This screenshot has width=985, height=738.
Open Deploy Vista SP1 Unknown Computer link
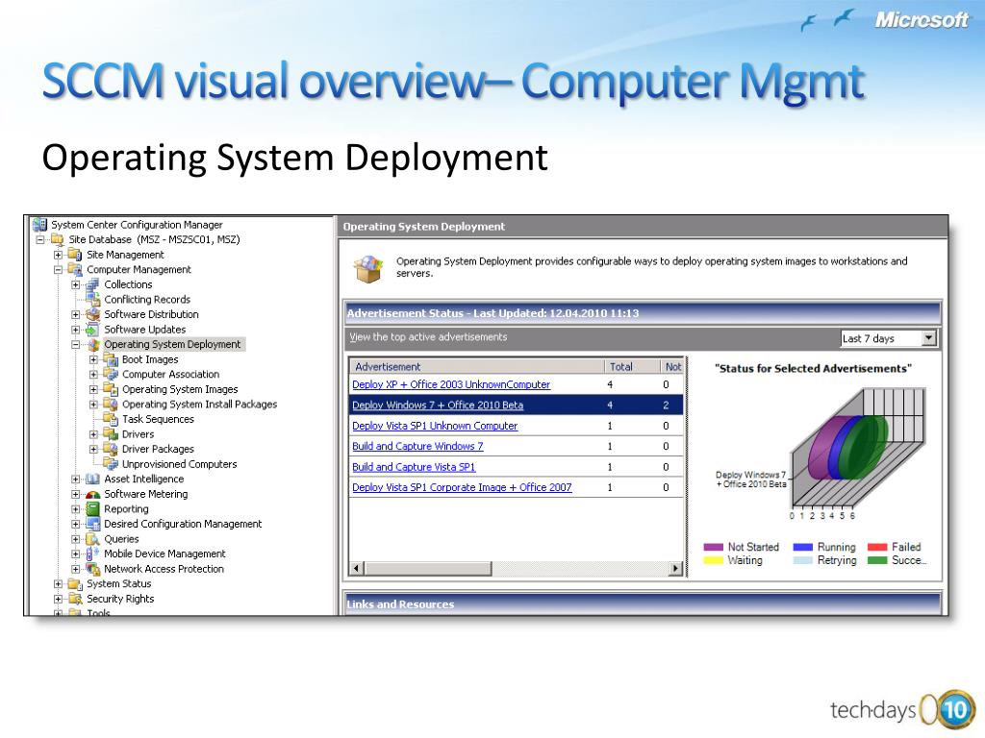435,426
